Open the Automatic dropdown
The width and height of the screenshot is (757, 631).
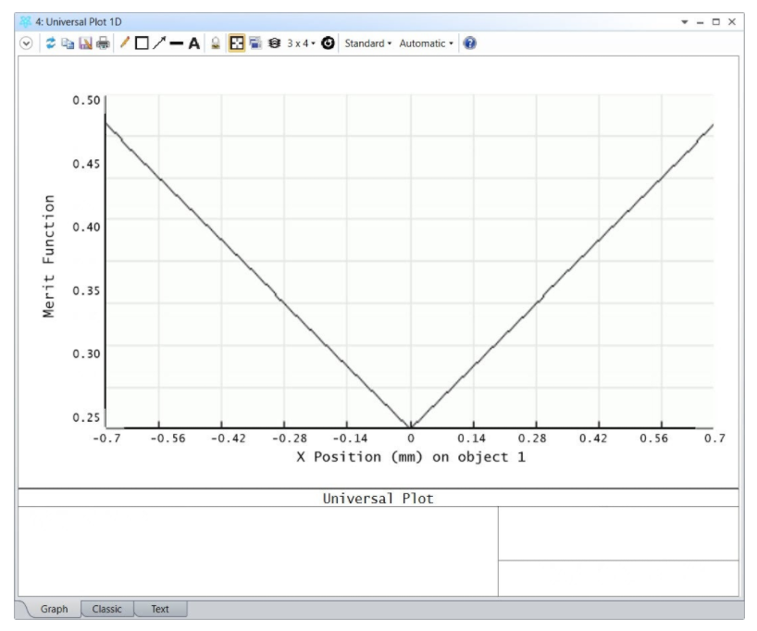(426, 43)
